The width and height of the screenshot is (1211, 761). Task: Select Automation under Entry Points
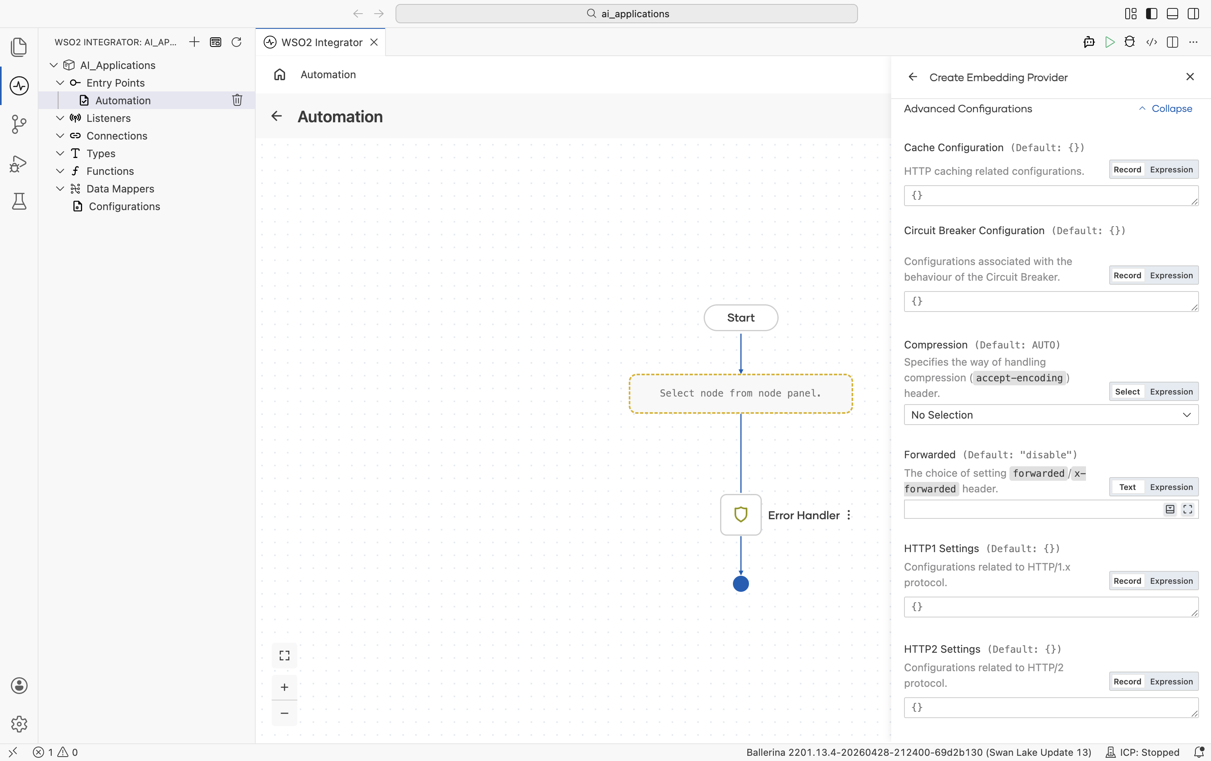(x=123, y=100)
